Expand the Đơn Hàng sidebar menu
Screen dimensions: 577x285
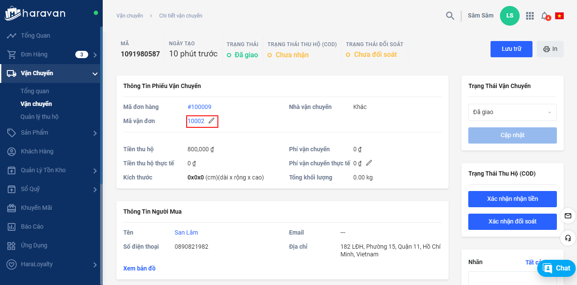[x=95, y=55]
